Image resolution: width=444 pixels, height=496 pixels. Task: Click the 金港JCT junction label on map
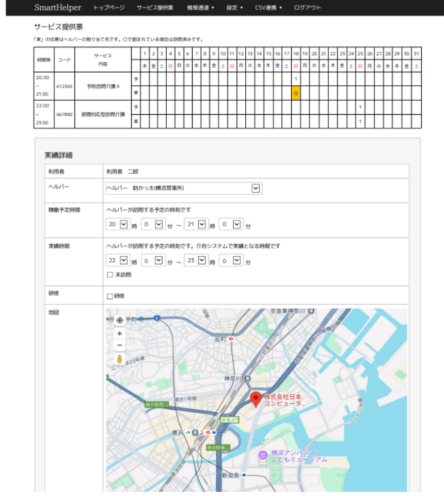coord(230,420)
